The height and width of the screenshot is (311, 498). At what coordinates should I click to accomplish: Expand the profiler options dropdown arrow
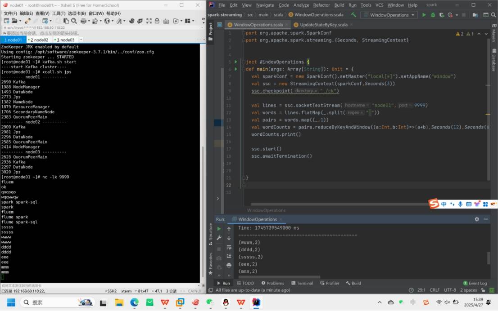click(x=457, y=15)
